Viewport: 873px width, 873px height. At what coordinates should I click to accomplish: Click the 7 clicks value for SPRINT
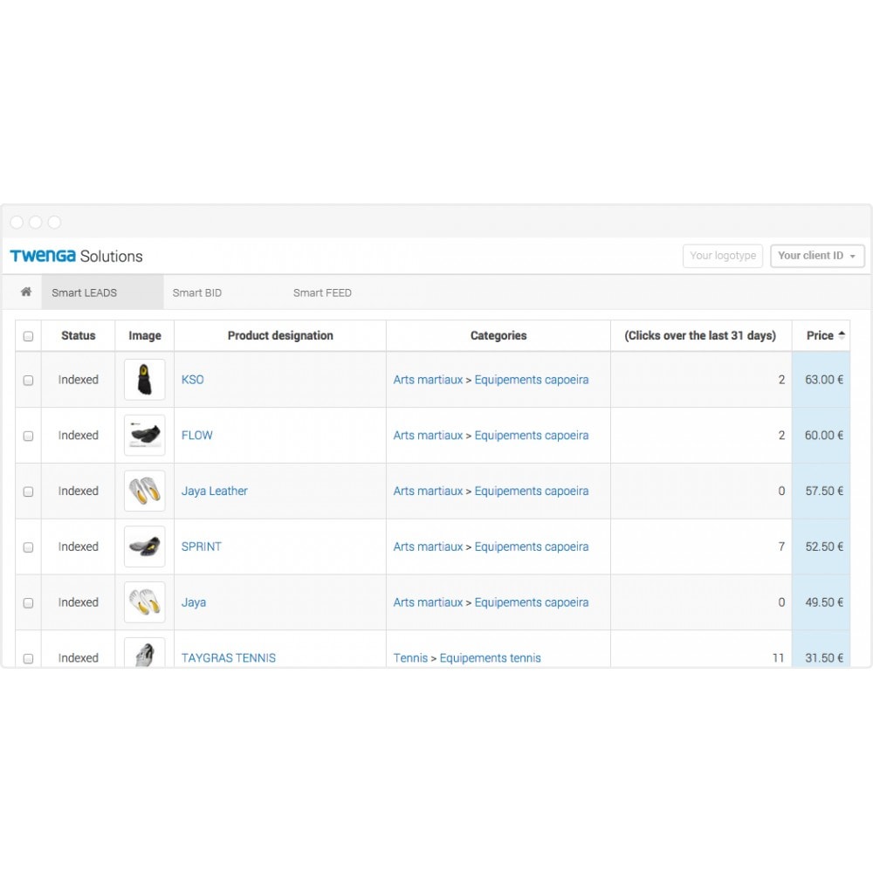[x=781, y=546]
